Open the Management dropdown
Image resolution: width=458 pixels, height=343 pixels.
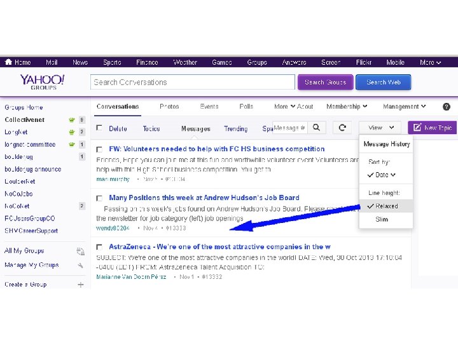(405, 107)
